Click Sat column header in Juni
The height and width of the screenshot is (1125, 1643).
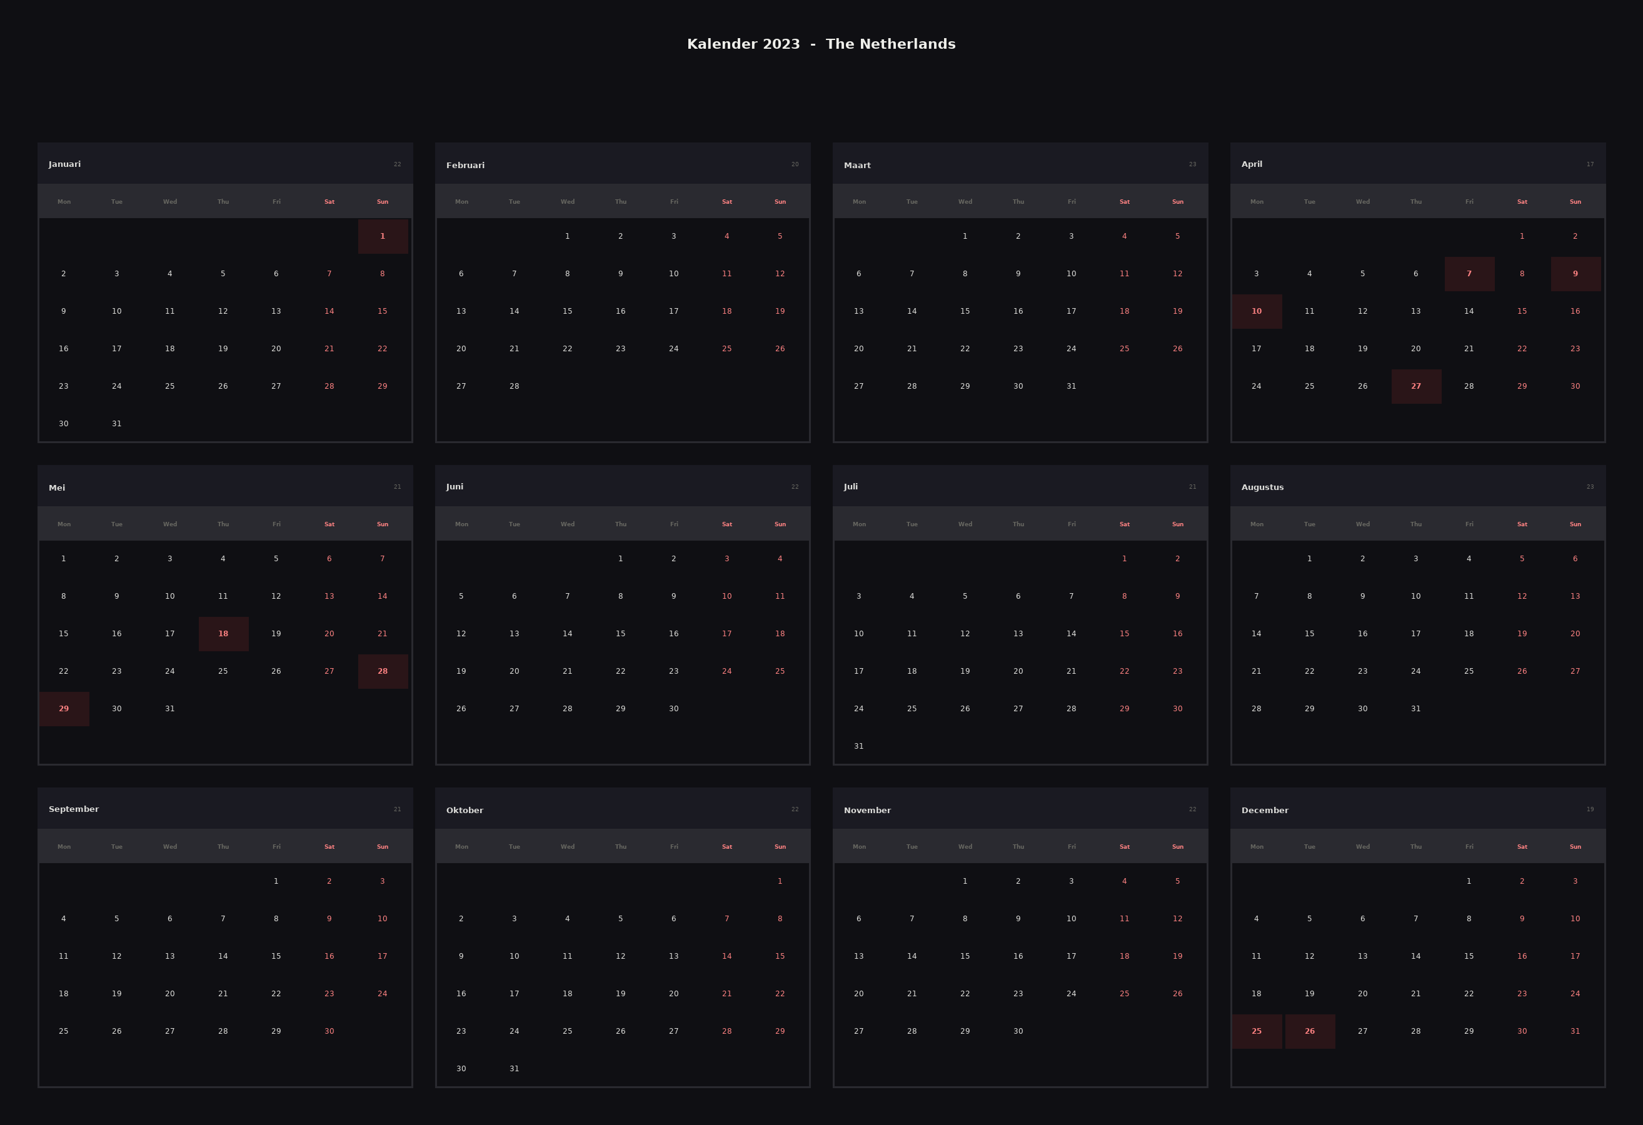(x=726, y=524)
